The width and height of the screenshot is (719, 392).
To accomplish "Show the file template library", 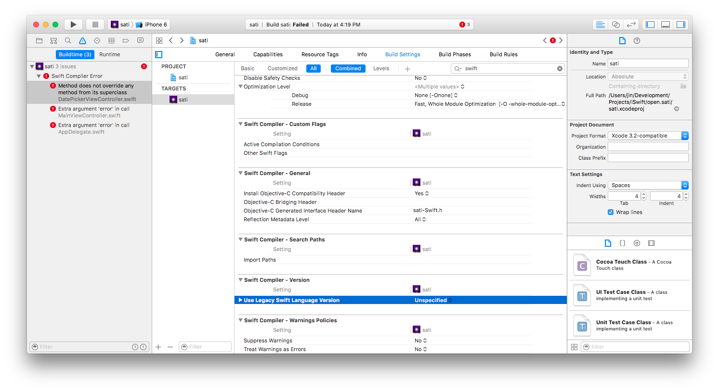I will (x=608, y=243).
